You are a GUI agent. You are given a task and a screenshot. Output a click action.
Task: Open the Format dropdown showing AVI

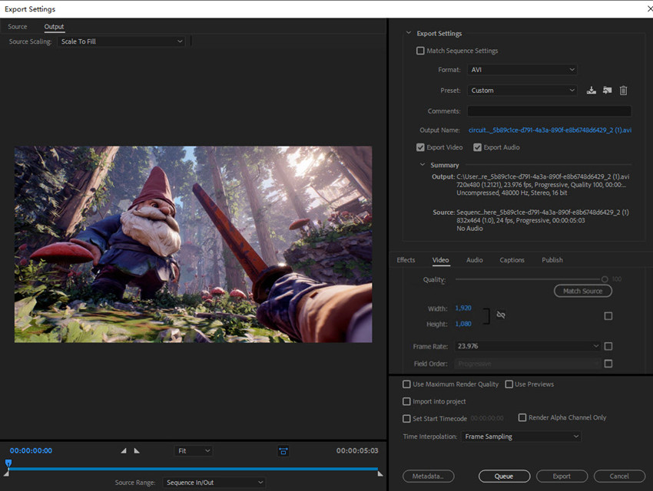click(522, 69)
